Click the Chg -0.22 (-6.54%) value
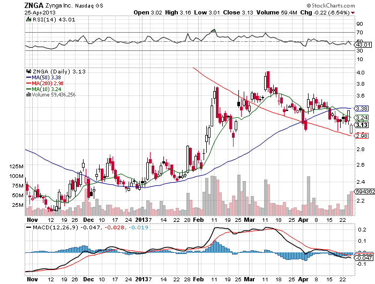This screenshot has height=284, width=375. pyautogui.click(x=325, y=12)
